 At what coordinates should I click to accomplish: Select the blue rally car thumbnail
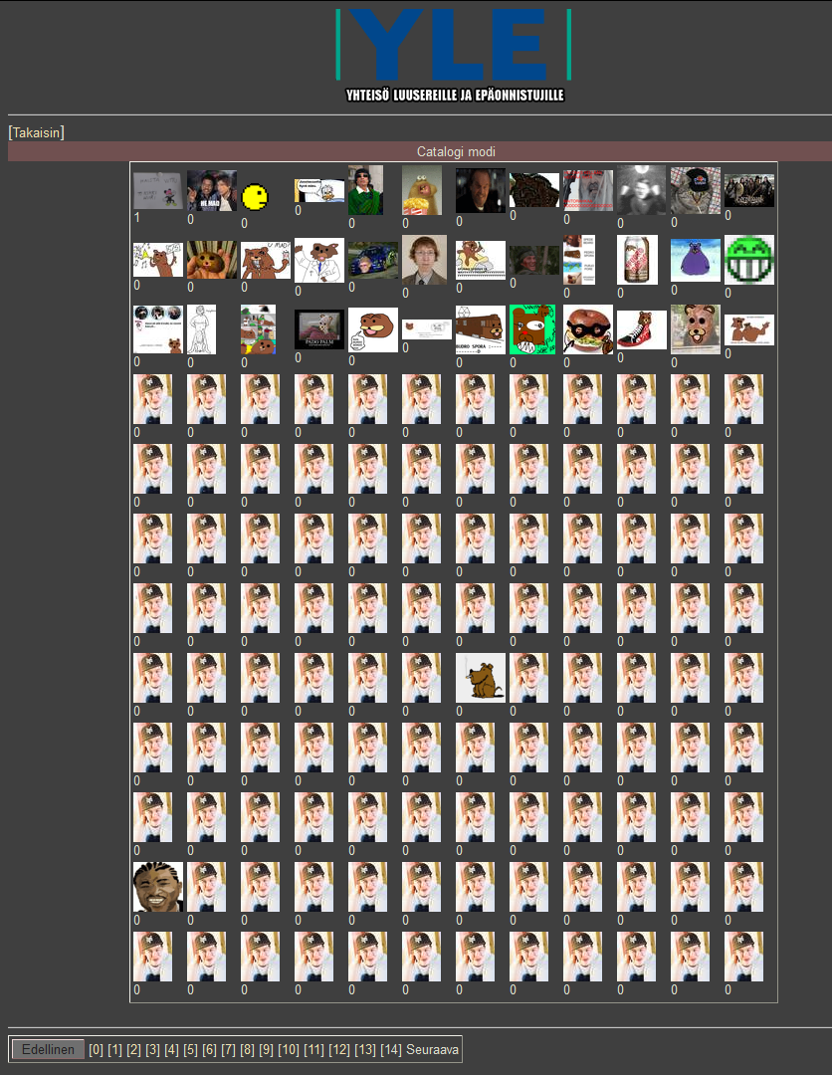(372, 260)
